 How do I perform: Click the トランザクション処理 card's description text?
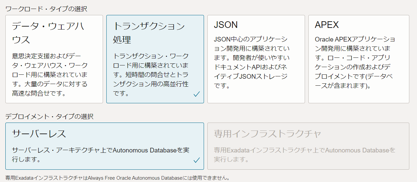click(151, 74)
